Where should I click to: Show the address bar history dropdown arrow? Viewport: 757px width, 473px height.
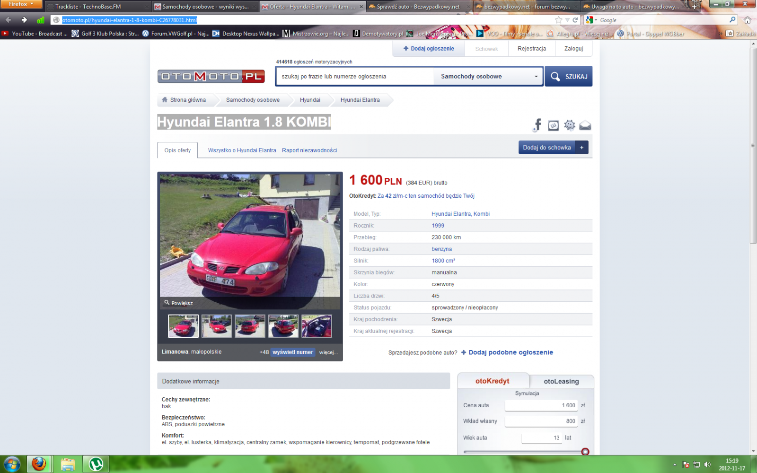point(567,20)
